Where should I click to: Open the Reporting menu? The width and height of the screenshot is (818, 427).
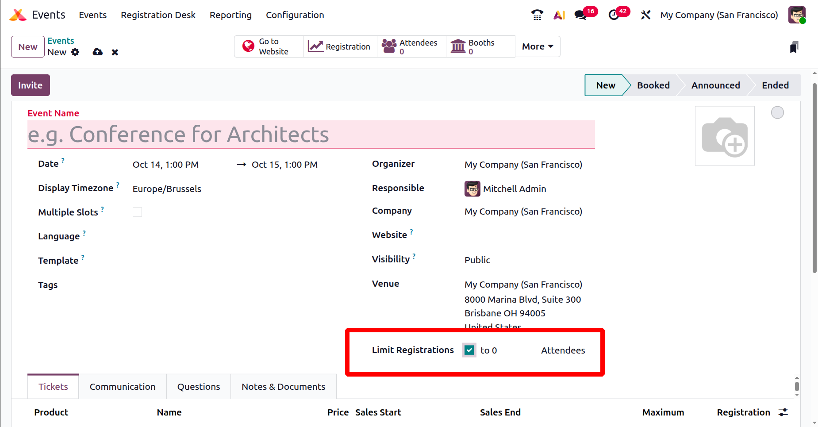(230, 15)
